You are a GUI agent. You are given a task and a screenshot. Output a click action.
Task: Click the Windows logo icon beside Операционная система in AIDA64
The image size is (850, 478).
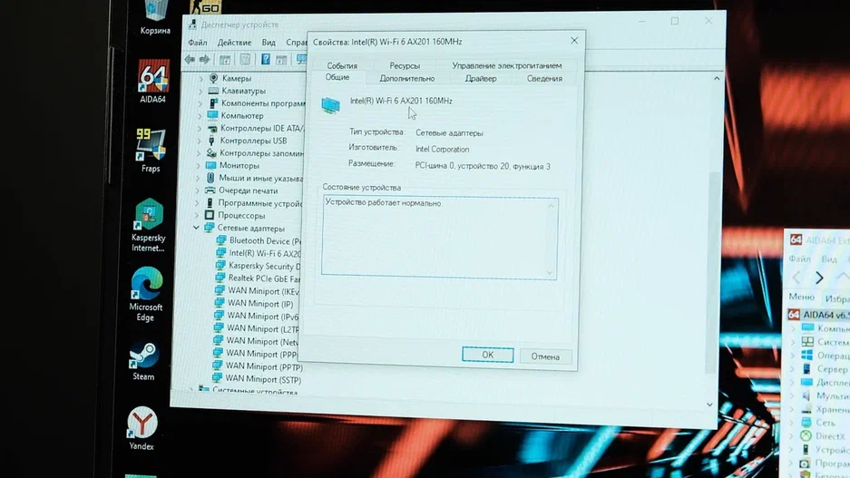[807, 355]
